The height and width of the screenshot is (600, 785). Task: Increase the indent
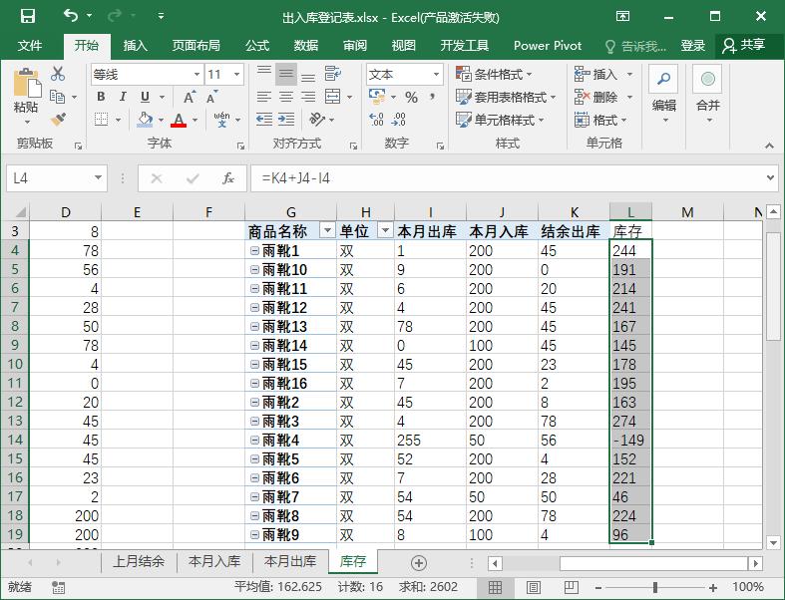tap(286, 120)
